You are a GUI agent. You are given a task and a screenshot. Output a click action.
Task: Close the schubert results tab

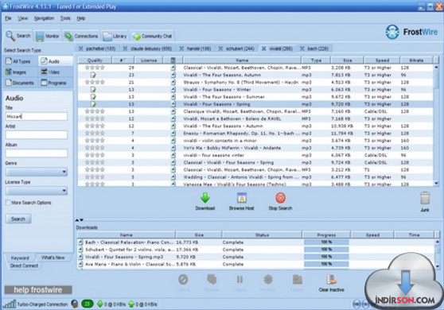220,48
